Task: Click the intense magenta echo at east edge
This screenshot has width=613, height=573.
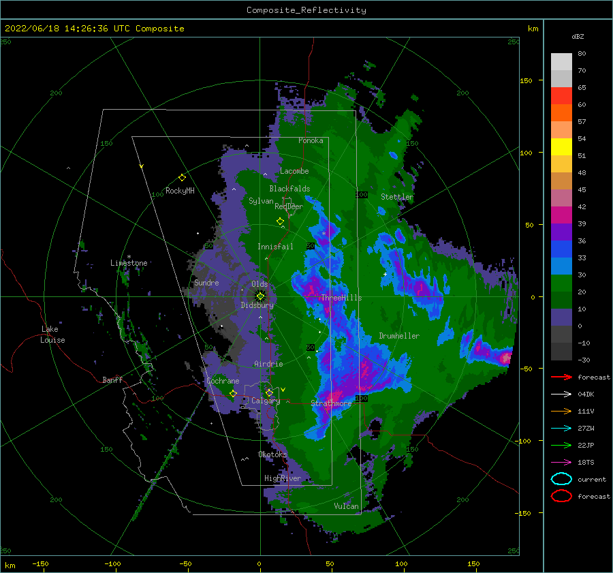Action: 505,358
